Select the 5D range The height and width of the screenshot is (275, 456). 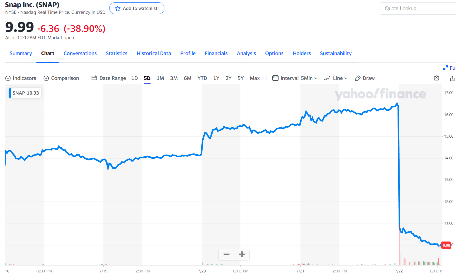[147, 78]
